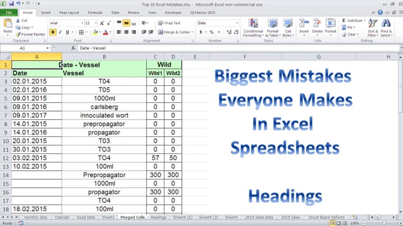
Task: Align text left in cell
Action: coord(119,32)
